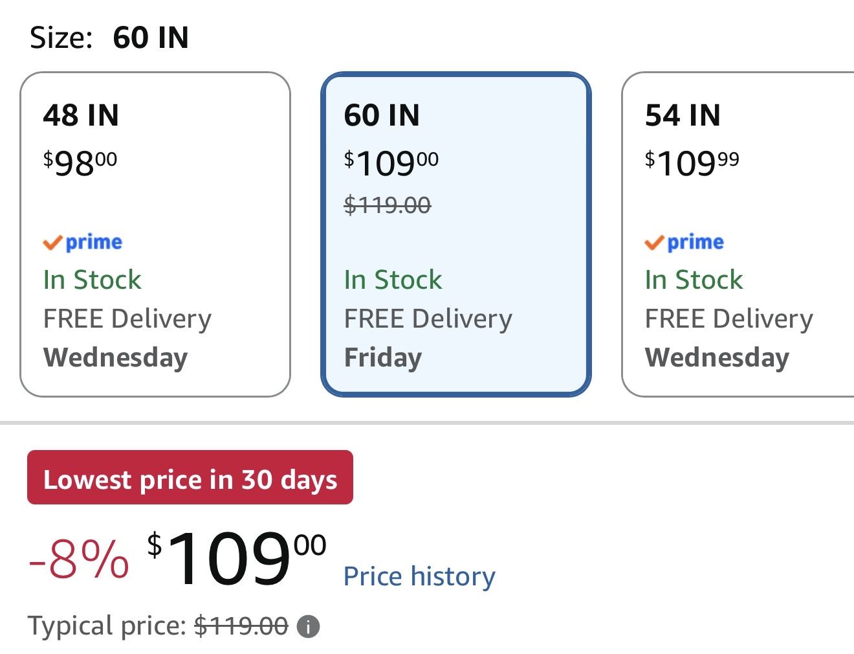Click the $98.00 price in 48 IN card

pyautogui.click(x=80, y=163)
